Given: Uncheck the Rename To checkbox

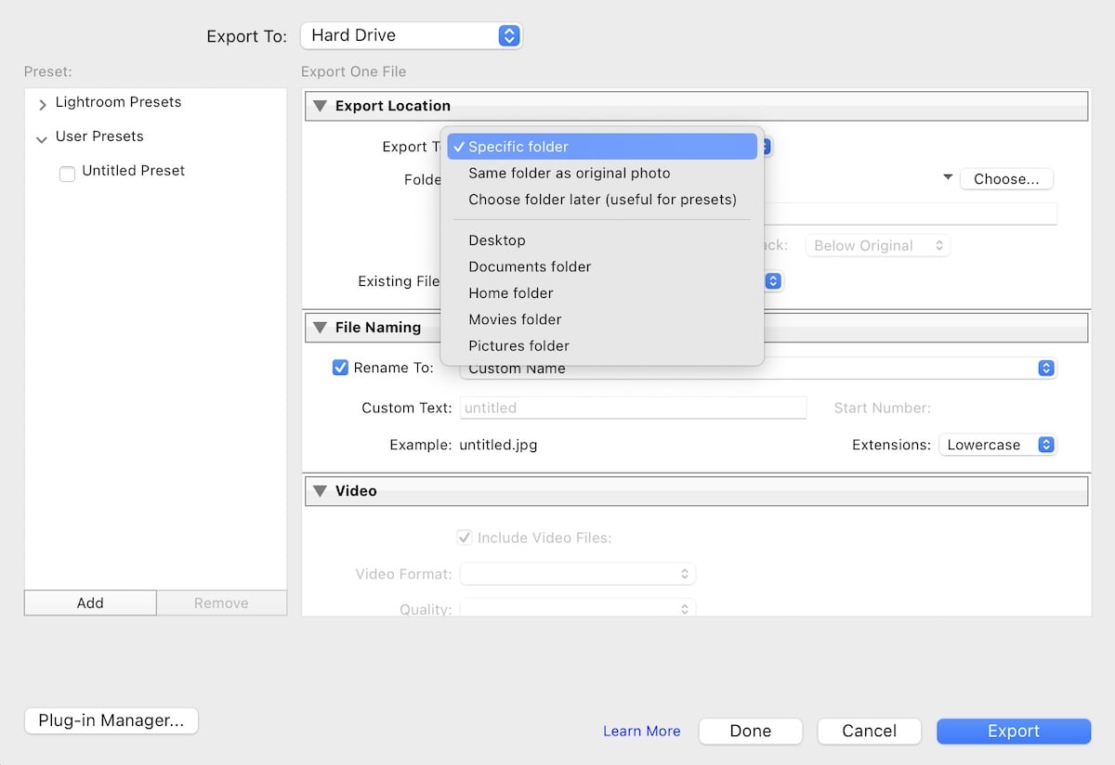Looking at the screenshot, I should click(x=340, y=368).
